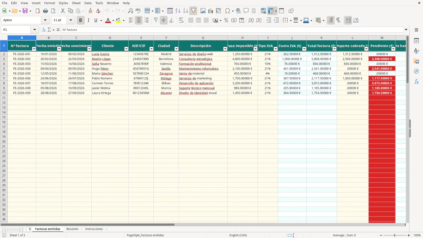Click Sort Descending icon

(185, 11)
